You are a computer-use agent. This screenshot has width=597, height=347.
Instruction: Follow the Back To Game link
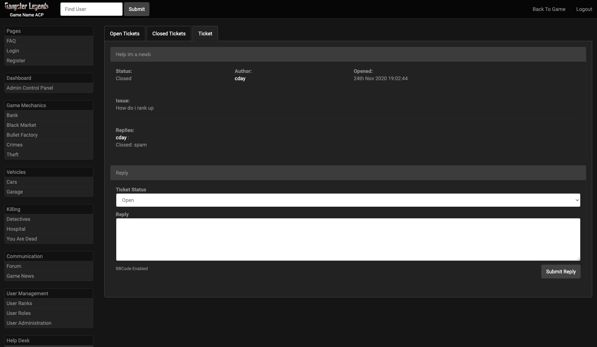549,9
